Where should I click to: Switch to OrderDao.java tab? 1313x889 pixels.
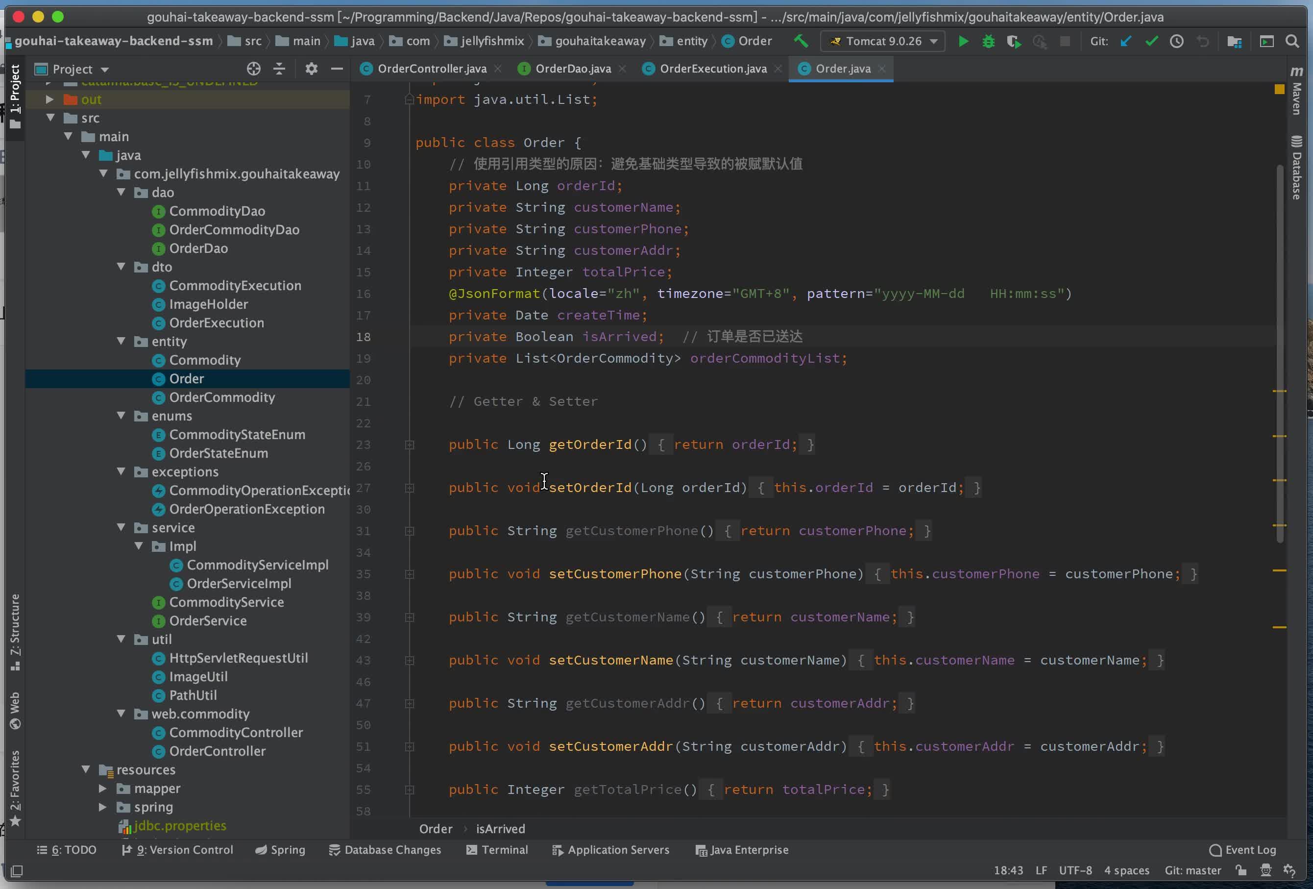click(x=573, y=69)
